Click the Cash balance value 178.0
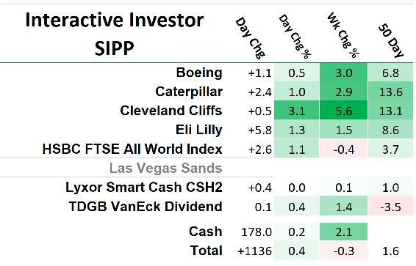This screenshot has height=266, width=416. click(257, 232)
